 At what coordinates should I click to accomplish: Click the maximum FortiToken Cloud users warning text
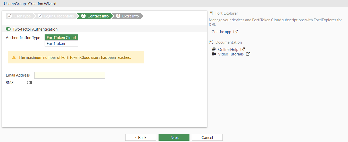[75, 58]
